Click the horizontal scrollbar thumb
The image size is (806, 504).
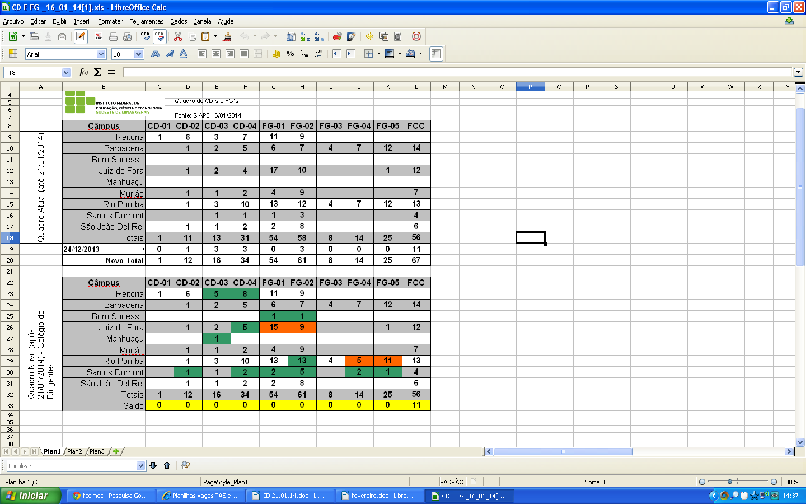563,451
